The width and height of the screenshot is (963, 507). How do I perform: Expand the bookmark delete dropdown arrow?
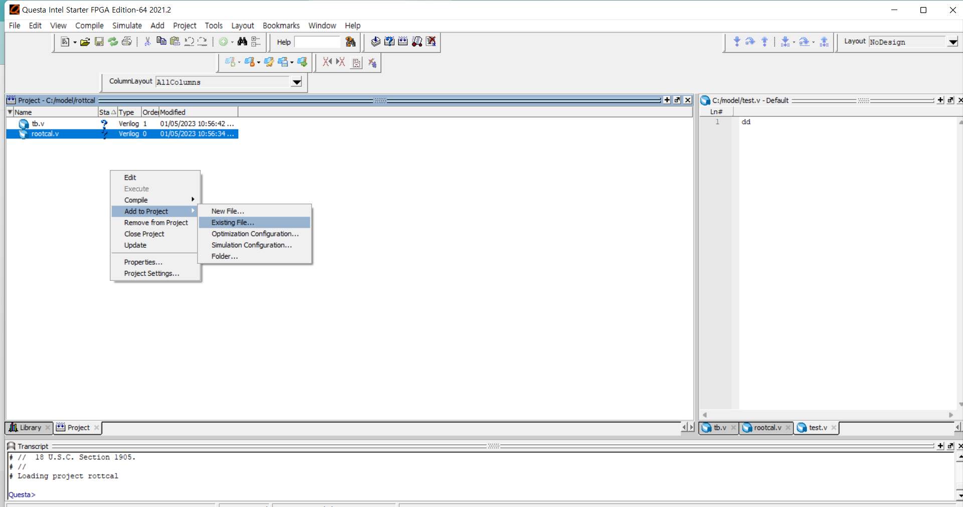coord(259,63)
